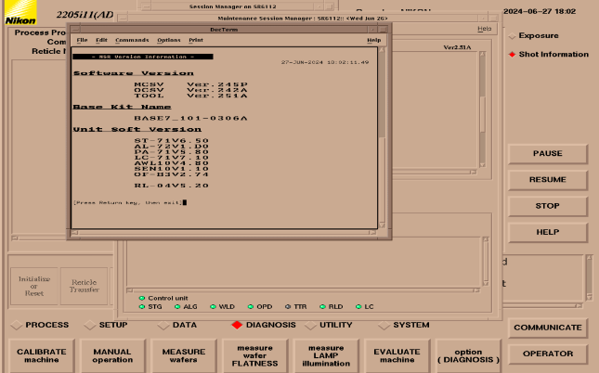Click the RLD status indicator light
This screenshot has height=373, width=599.
(322, 306)
